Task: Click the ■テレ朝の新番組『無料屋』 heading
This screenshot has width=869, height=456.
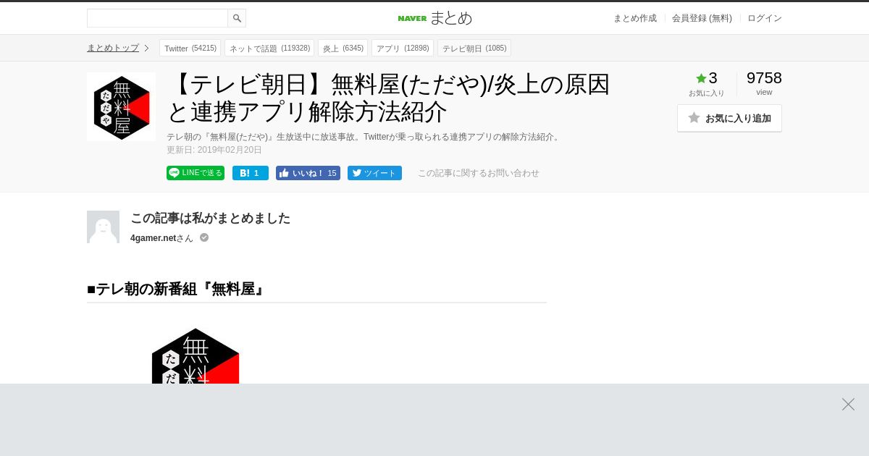Action: coord(177,289)
